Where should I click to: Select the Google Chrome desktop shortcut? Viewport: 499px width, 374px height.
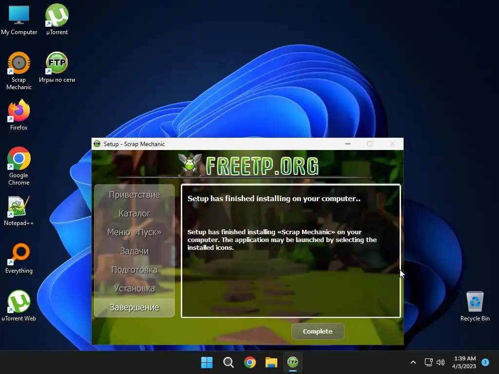click(x=19, y=167)
